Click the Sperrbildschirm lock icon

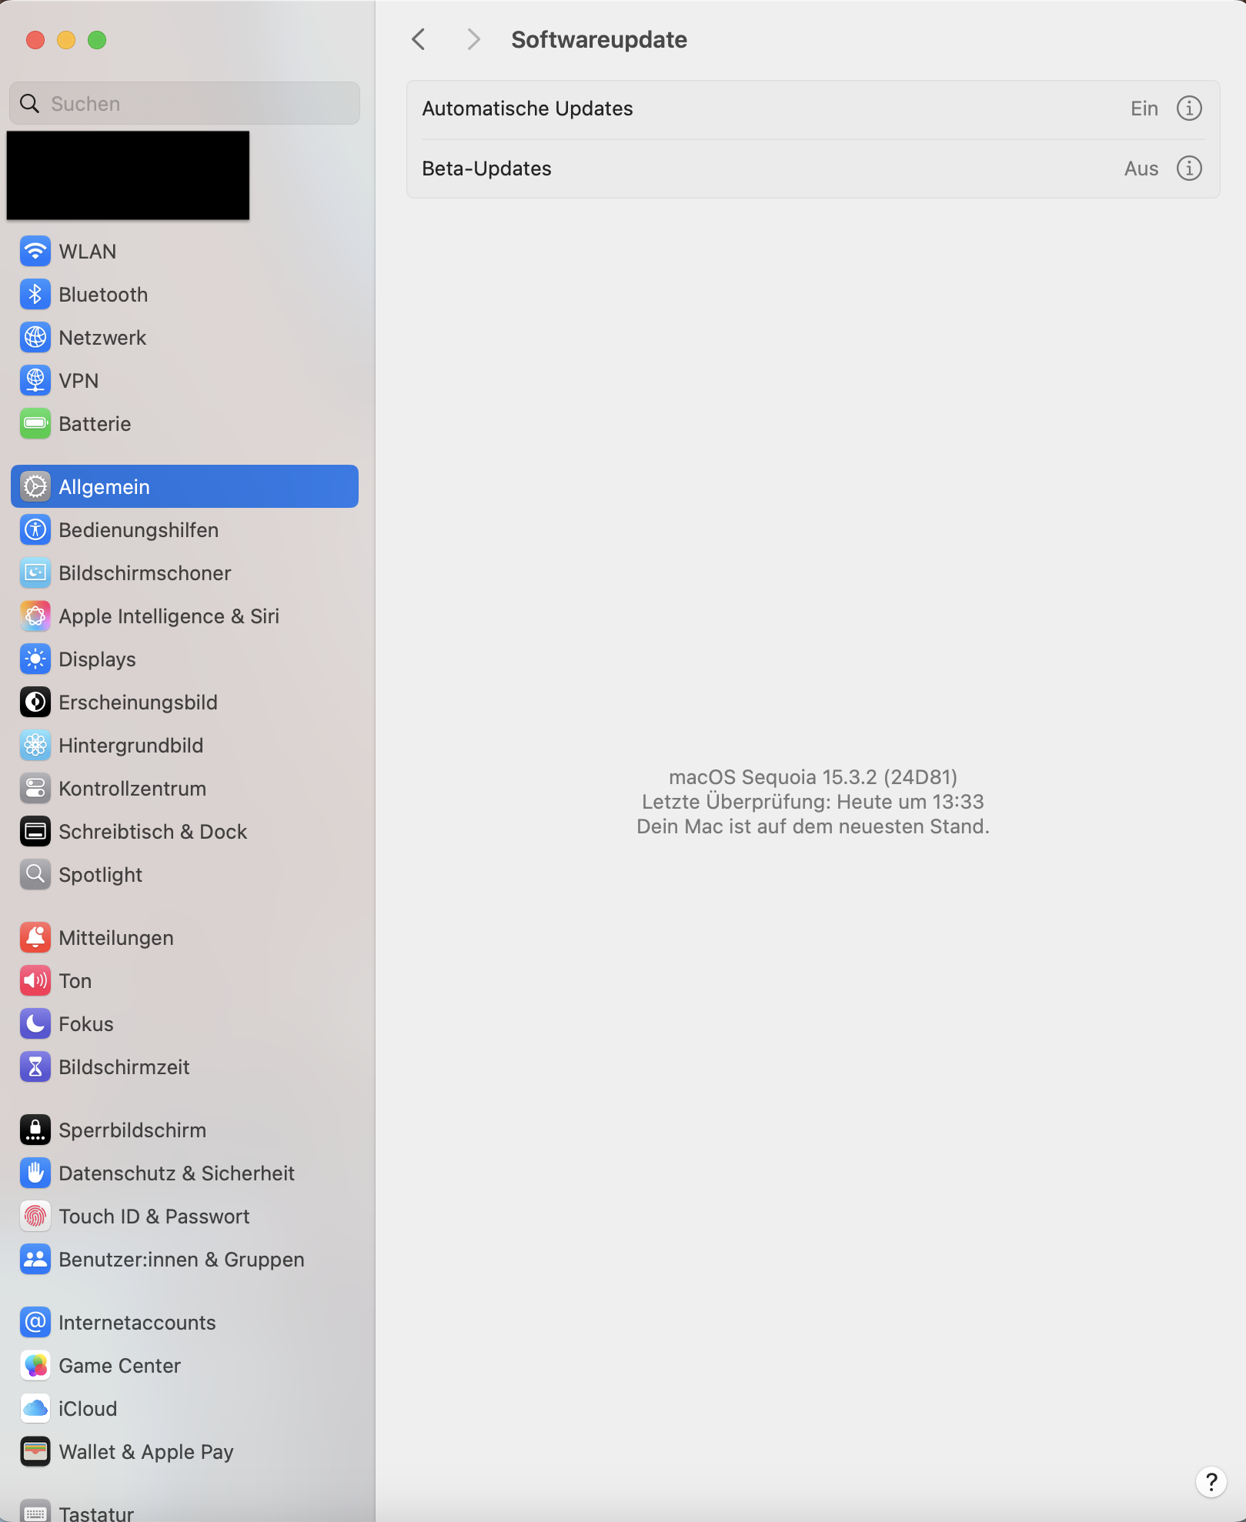(x=35, y=1130)
